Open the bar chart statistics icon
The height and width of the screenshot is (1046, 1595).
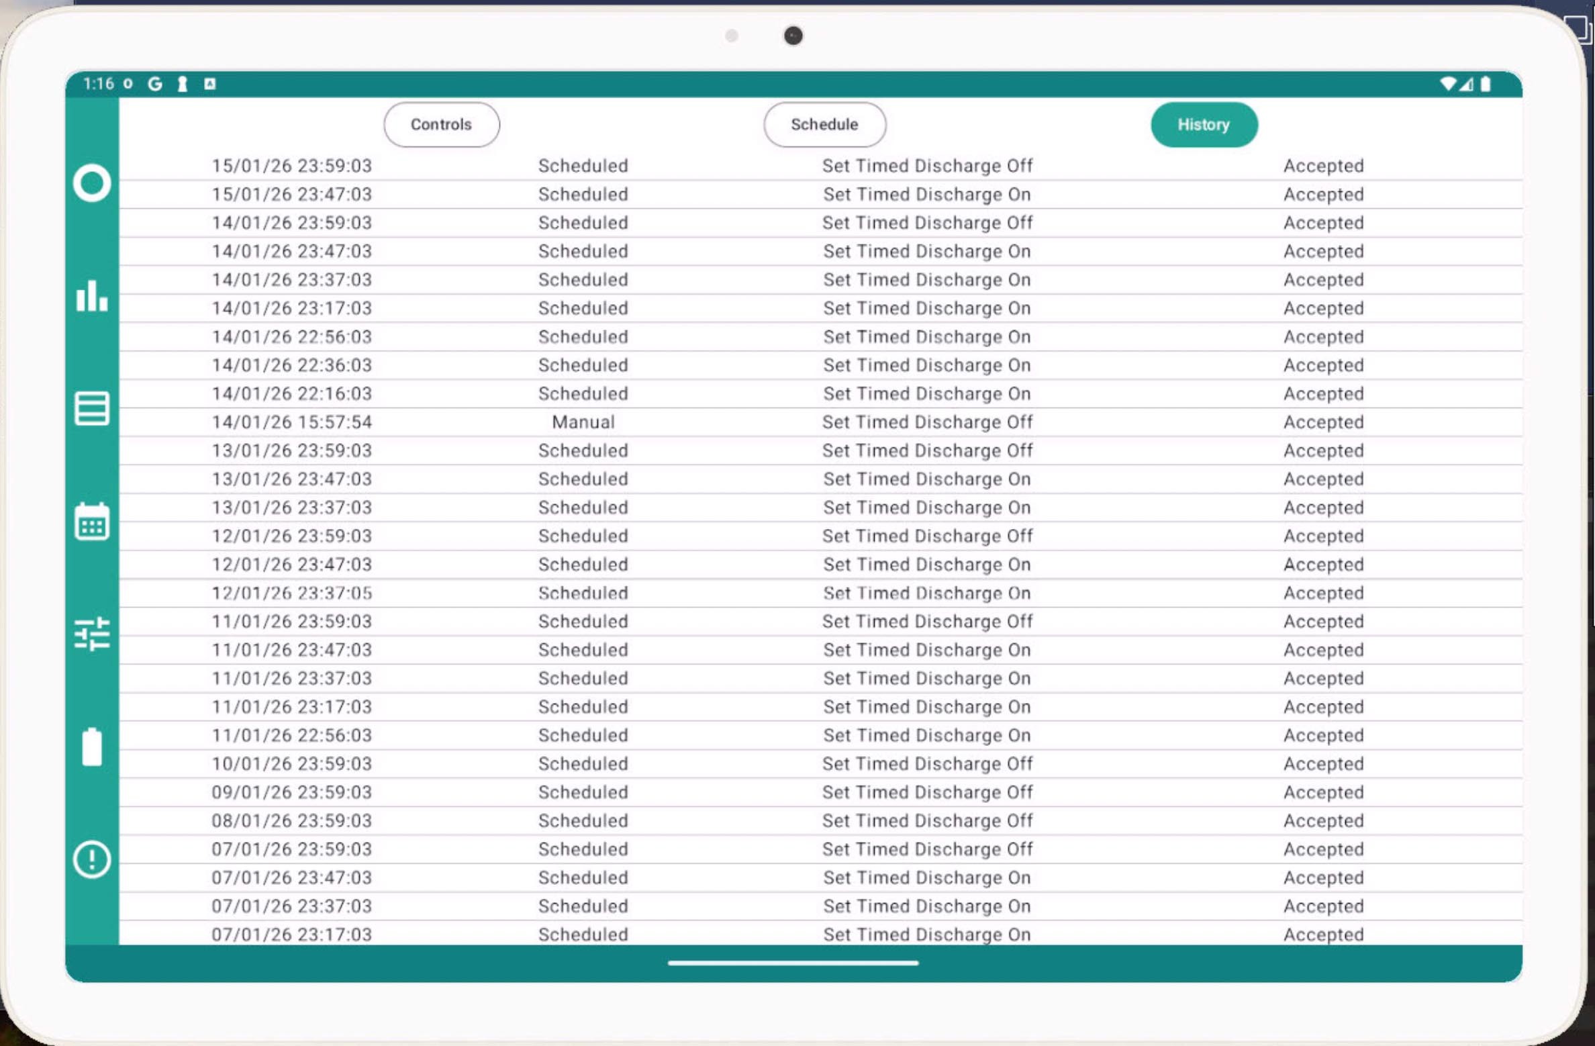coord(92,296)
